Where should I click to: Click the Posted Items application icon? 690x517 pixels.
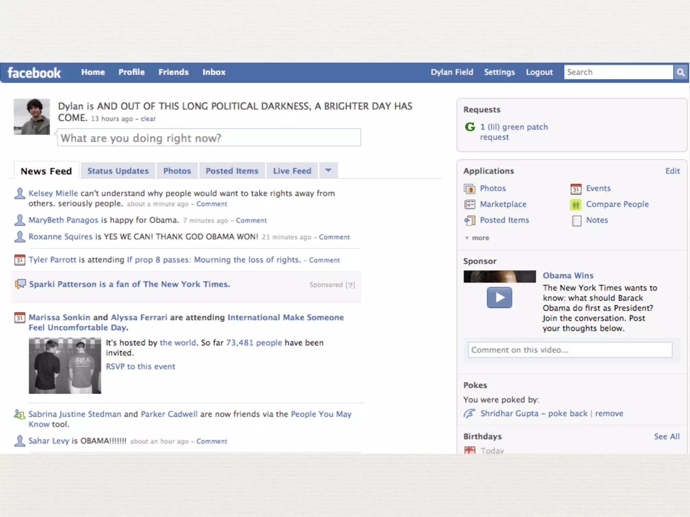[469, 220]
